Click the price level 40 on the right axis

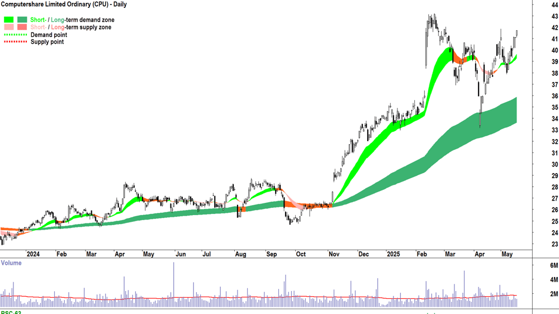tap(555, 50)
